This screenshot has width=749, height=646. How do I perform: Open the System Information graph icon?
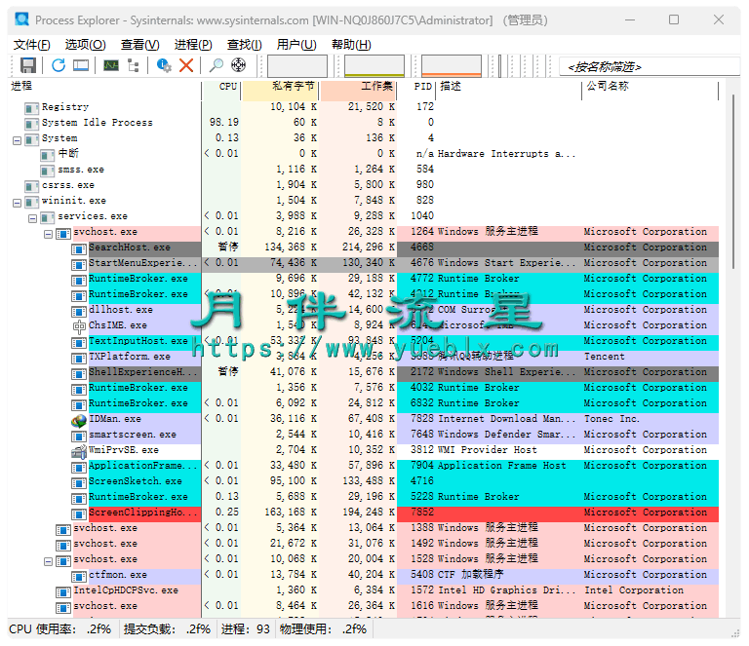click(111, 65)
